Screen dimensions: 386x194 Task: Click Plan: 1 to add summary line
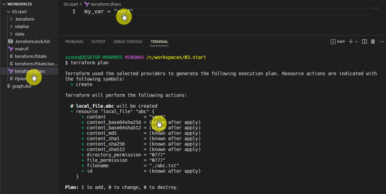tap(122, 187)
